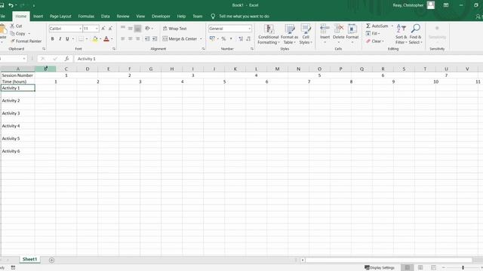Click the Borders icon

tap(81, 39)
